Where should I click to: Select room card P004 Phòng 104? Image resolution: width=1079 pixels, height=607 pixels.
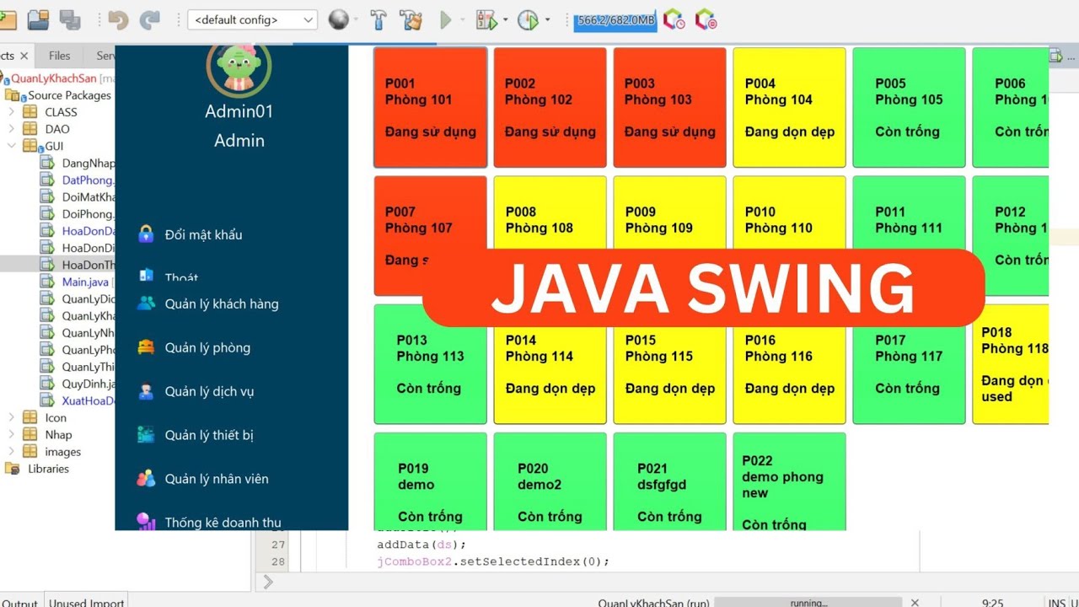(789, 107)
